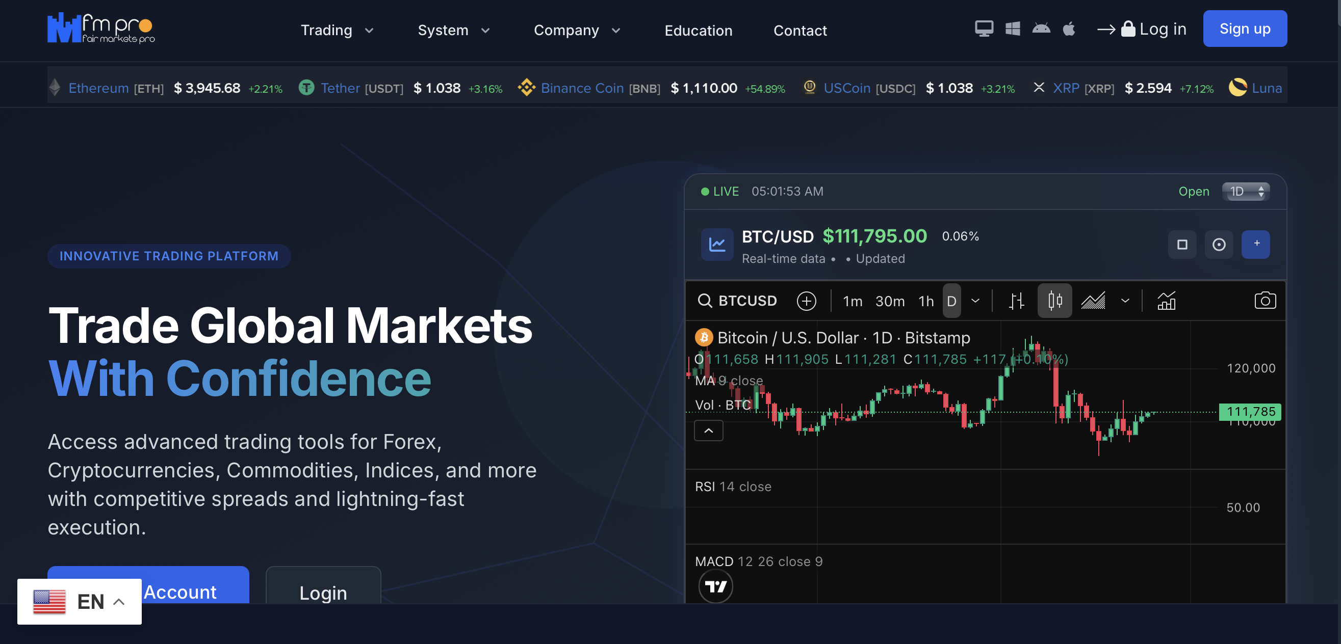This screenshot has width=1341, height=644.
Task: Select the 1m timeframe interval
Action: [x=852, y=301]
